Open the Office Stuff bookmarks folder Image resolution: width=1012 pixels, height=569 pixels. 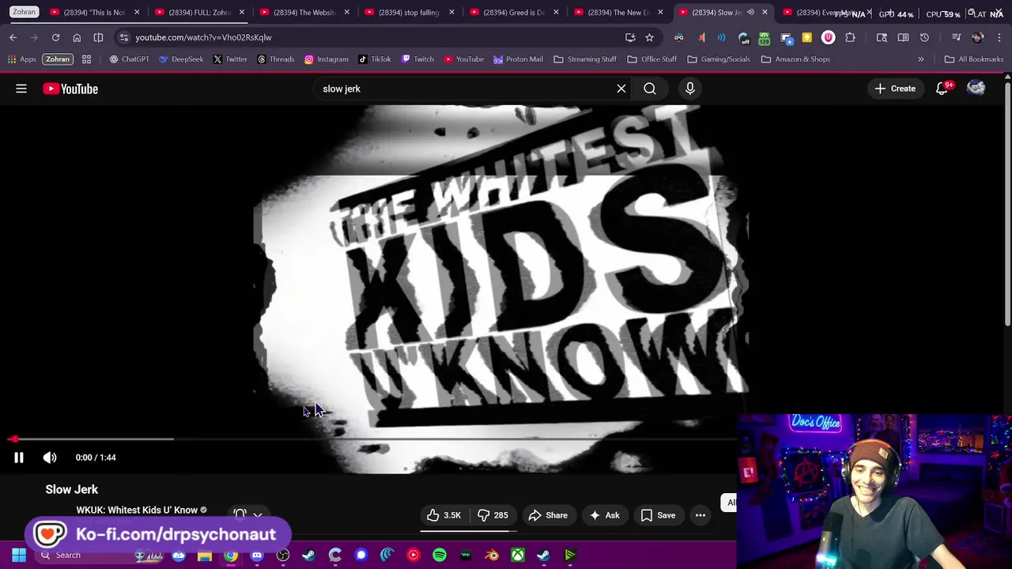tap(652, 59)
